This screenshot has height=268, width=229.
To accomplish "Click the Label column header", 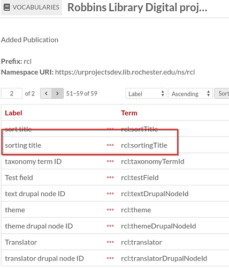I will (x=13, y=113).
